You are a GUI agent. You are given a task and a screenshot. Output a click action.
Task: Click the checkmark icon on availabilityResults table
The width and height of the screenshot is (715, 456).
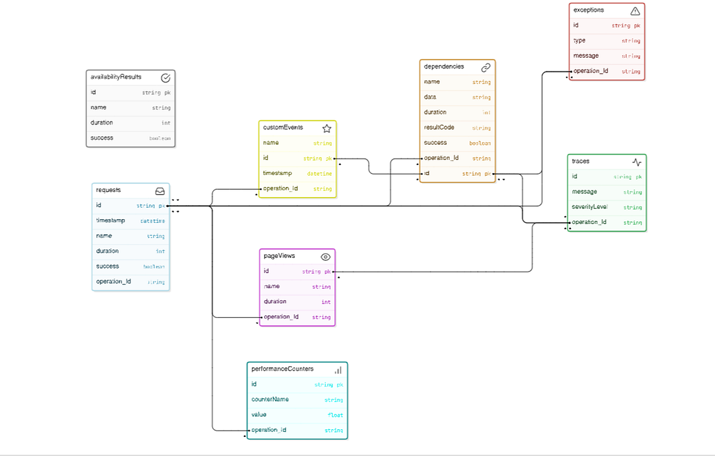166,77
